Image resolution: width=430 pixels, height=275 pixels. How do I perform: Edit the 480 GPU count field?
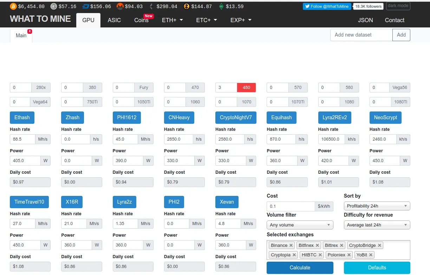(x=226, y=88)
